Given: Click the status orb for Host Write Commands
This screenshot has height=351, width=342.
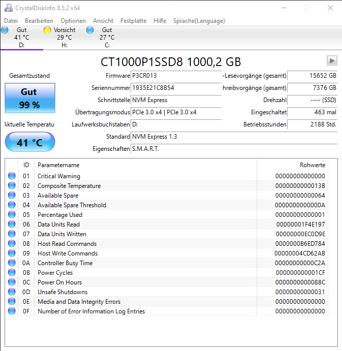Looking at the screenshot, I should (12, 253).
